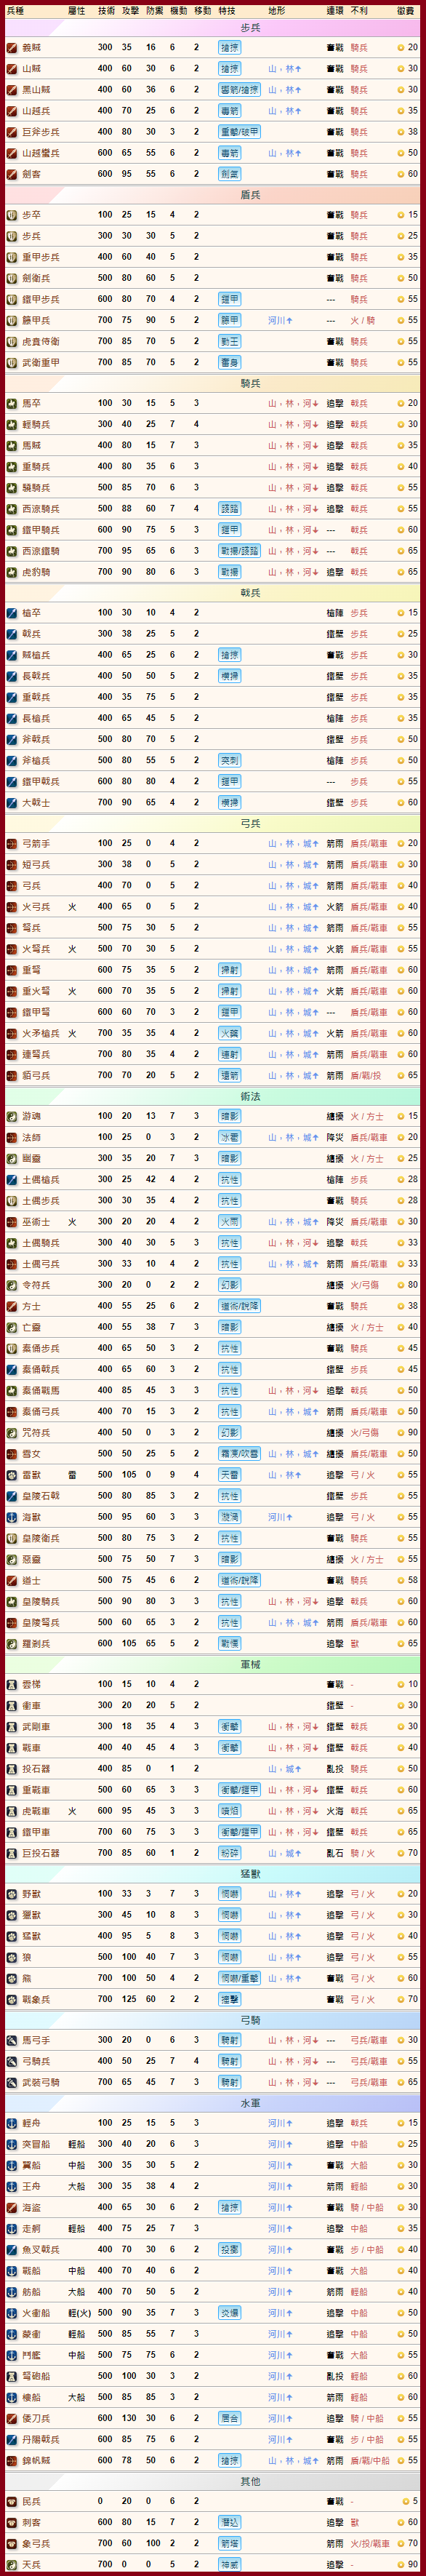
Task: Select the 劍客 infantry icon
Action: click(x=12, y=174)
